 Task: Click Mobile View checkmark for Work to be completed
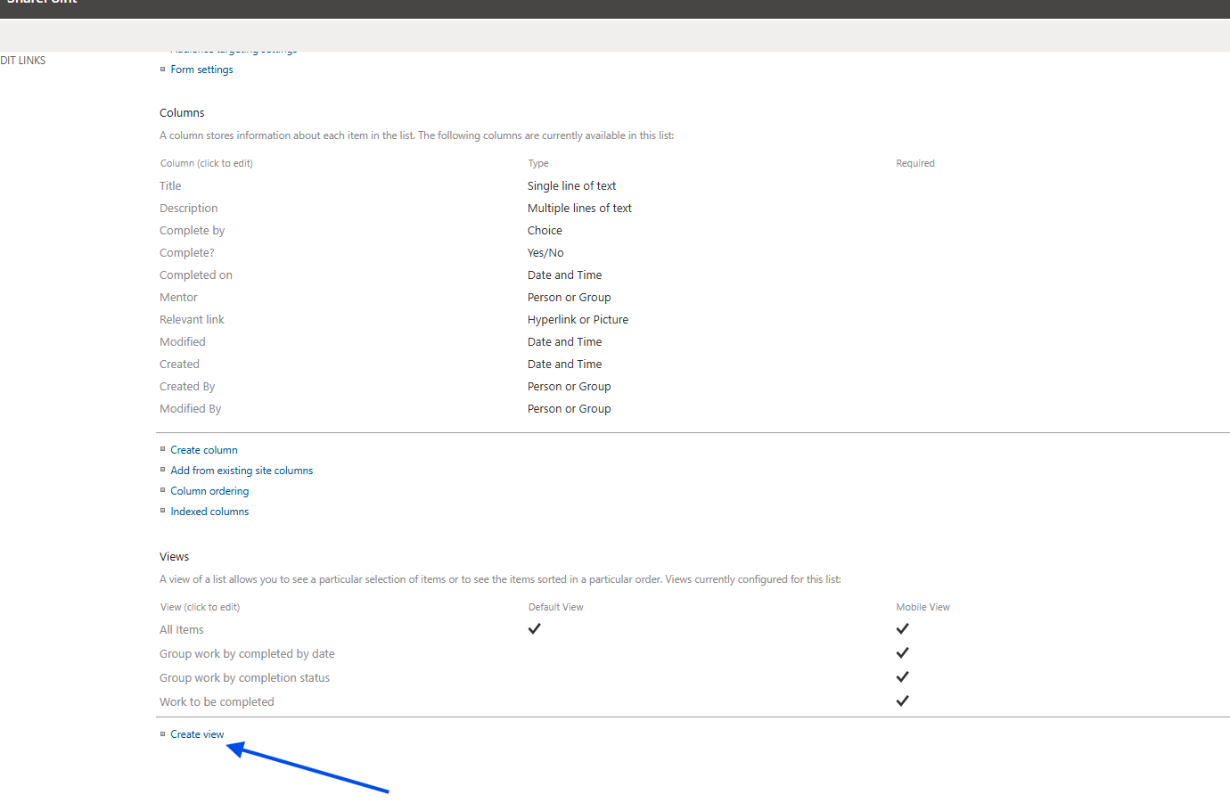click(902, 701)
